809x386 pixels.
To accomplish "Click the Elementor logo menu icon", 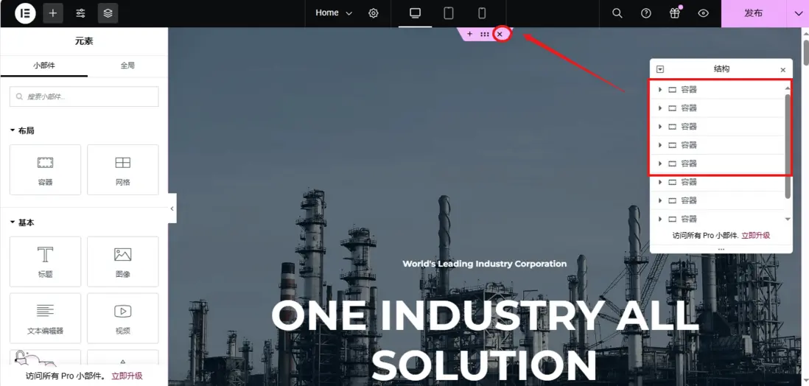I will click(25, 13).
